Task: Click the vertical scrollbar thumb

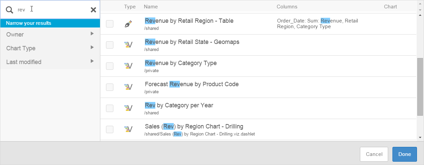Action: [x=420, y=87]
